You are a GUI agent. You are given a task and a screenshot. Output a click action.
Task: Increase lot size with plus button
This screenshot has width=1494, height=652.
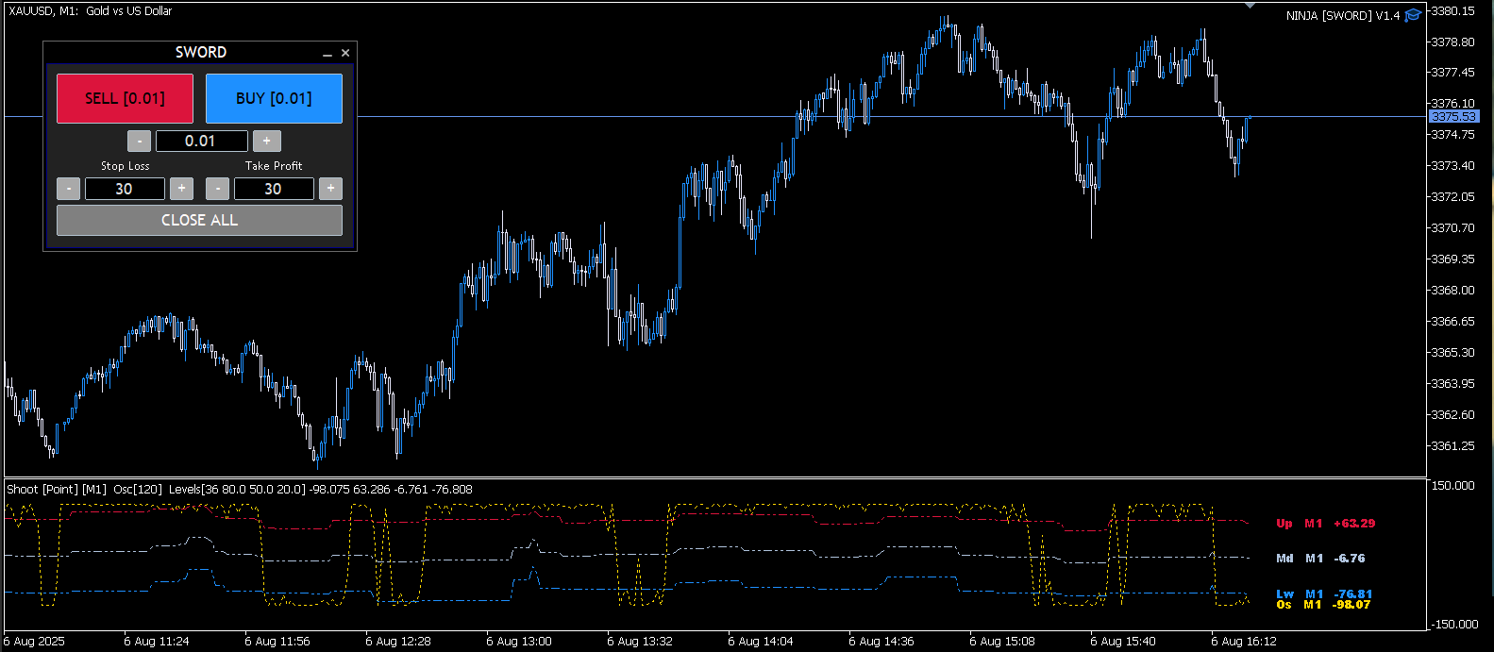coord(266,141)
